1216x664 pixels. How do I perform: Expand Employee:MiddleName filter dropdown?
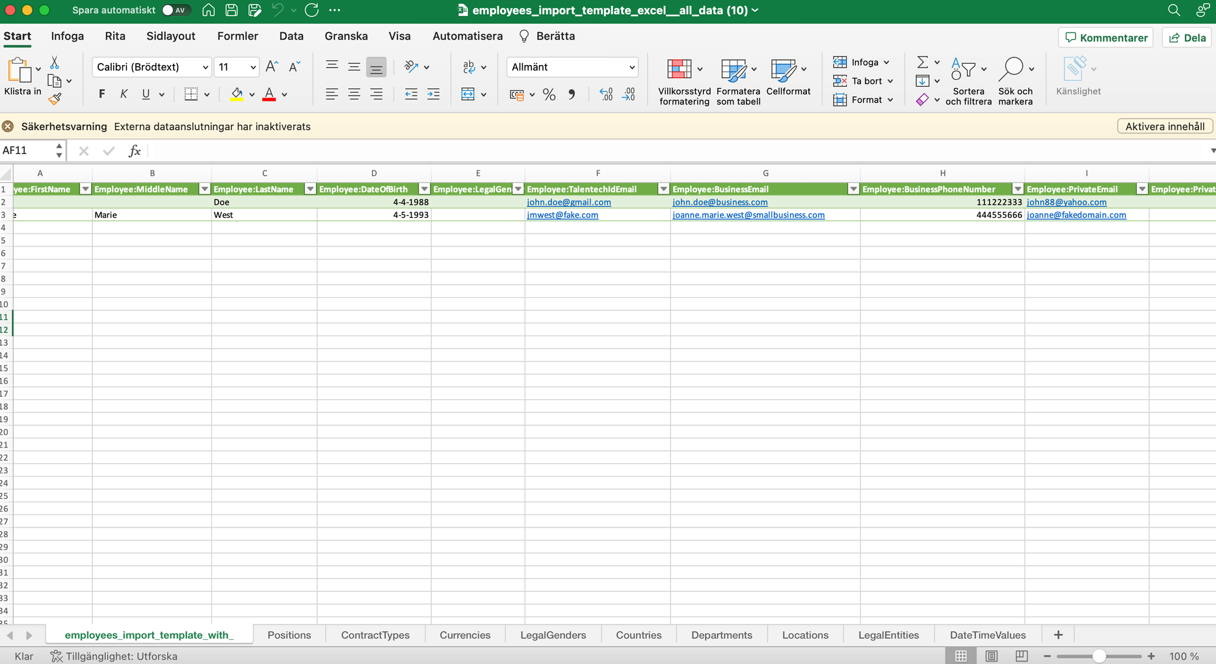[204, 189]
